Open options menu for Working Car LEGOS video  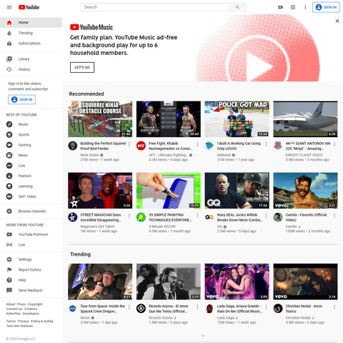click(x=266, y=144)
